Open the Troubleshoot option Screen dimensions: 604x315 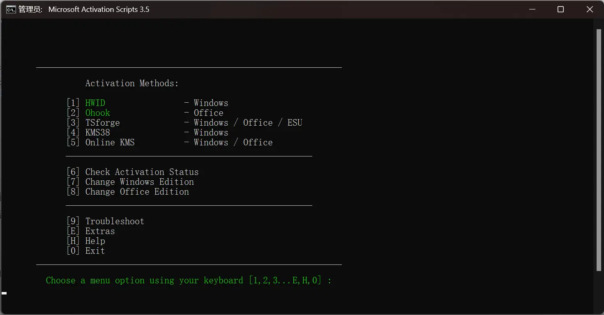pyautogui.click(x=115, y=221)
